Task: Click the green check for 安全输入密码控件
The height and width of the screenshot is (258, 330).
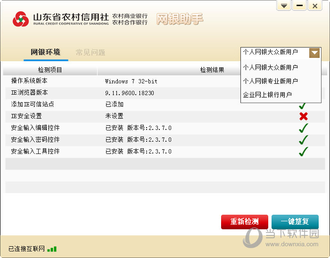Action: 304,139
